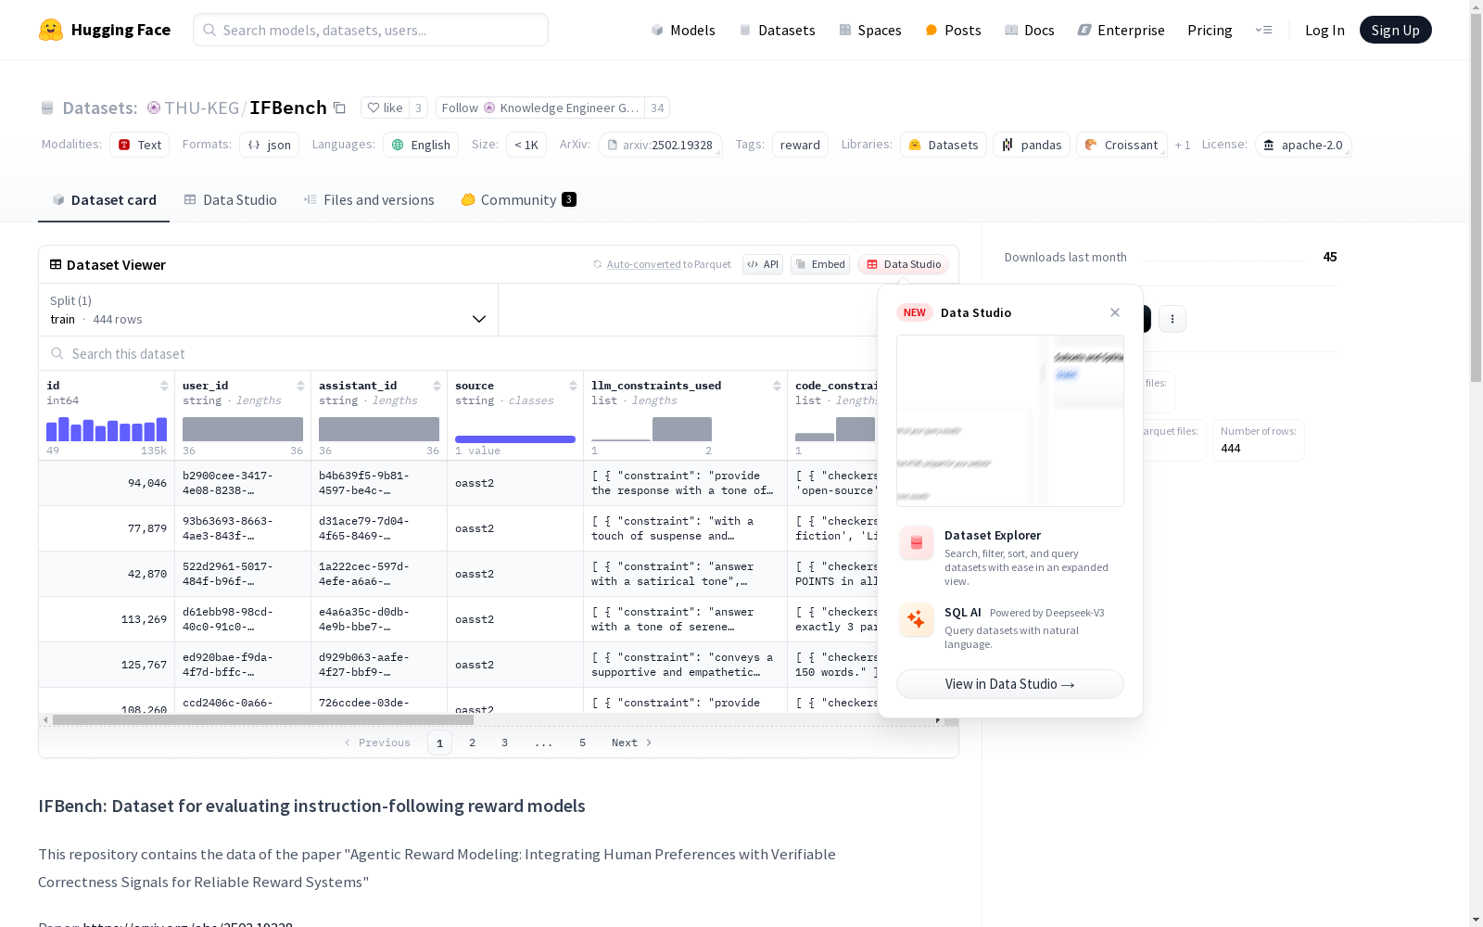The height and width of the screenshot is (927, 1483).
Task: Click the API button
Action: point(763,264)
